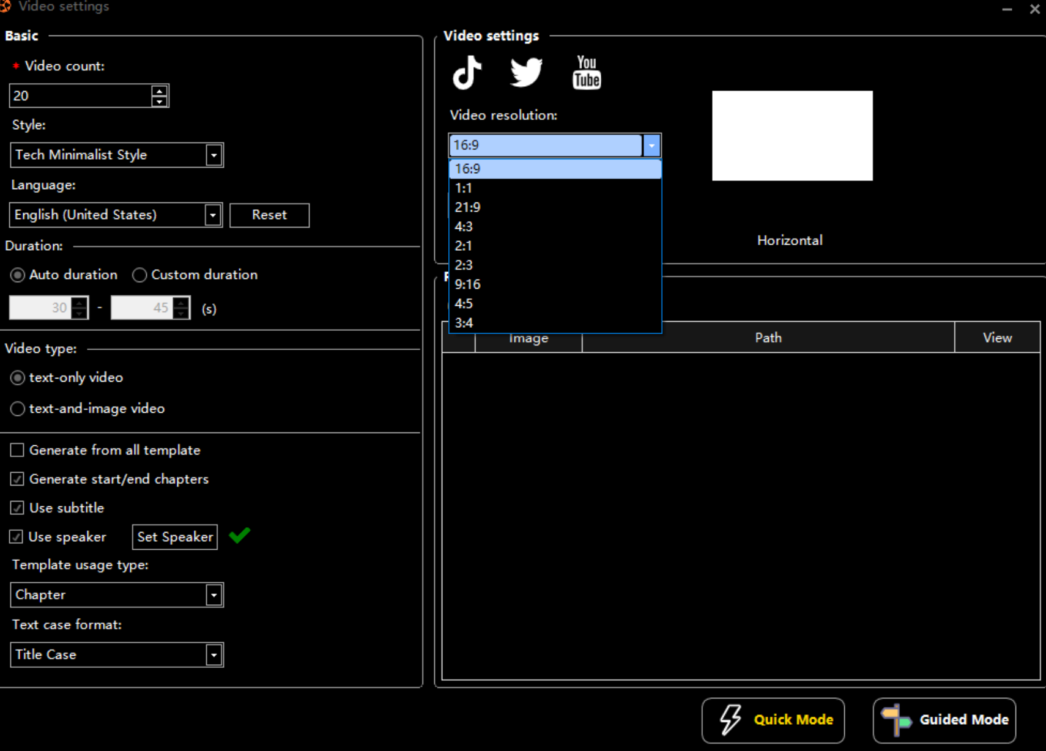Image resolution: width=1046 pixels, height=751 pixels.
Task: Choose 1:1 resolution option
Action: pyautogui.click(x=555, y=188)
